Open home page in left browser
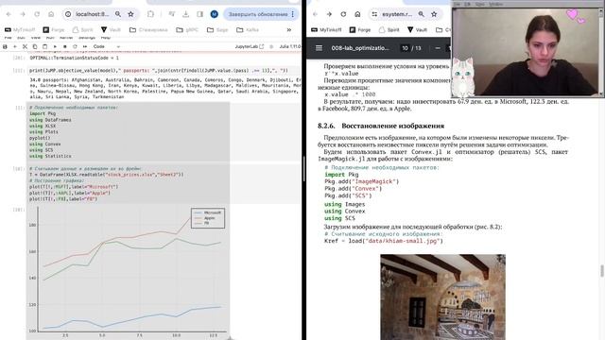 (51, 14)
